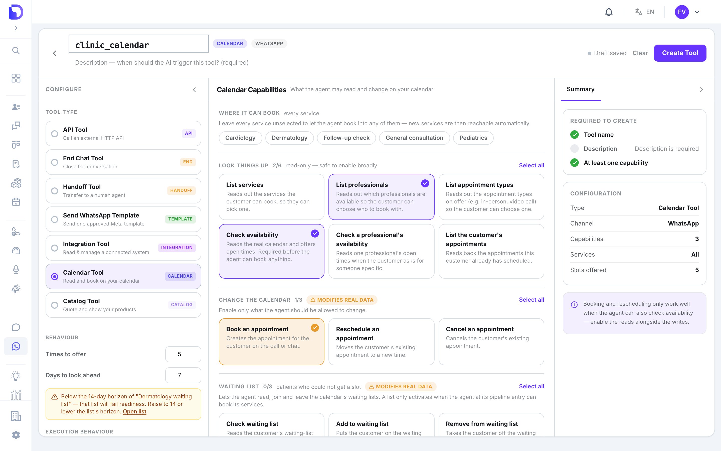Image resolution: width=721 pixels, height=451 pixels.
Task: Enable Add to waiting list capability
Action: coord(381,425)
